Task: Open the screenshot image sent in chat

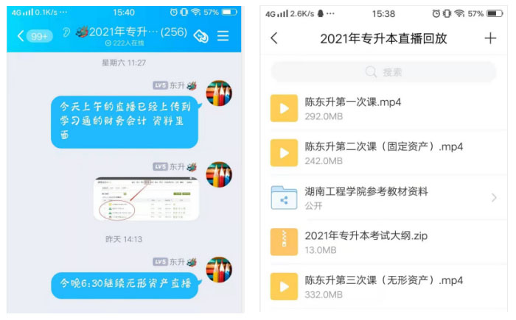Action: click(145, 199)
